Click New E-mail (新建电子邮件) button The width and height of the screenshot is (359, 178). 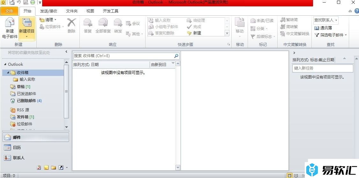[x=10, y=28]
